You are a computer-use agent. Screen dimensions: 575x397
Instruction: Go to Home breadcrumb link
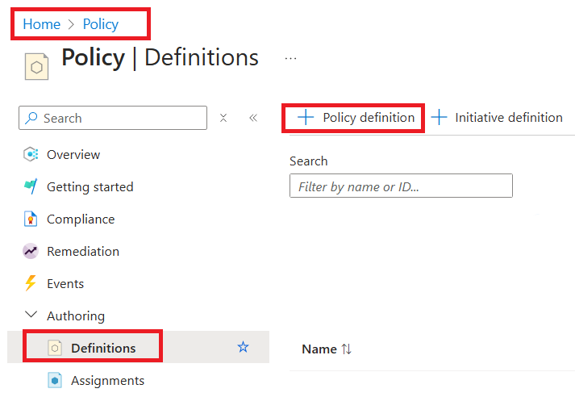(41, 24)
